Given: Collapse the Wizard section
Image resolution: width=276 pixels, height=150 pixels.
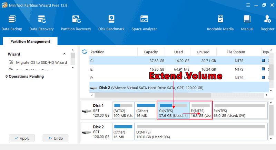Looking at the screenshot, I should (x=64, y=54).
